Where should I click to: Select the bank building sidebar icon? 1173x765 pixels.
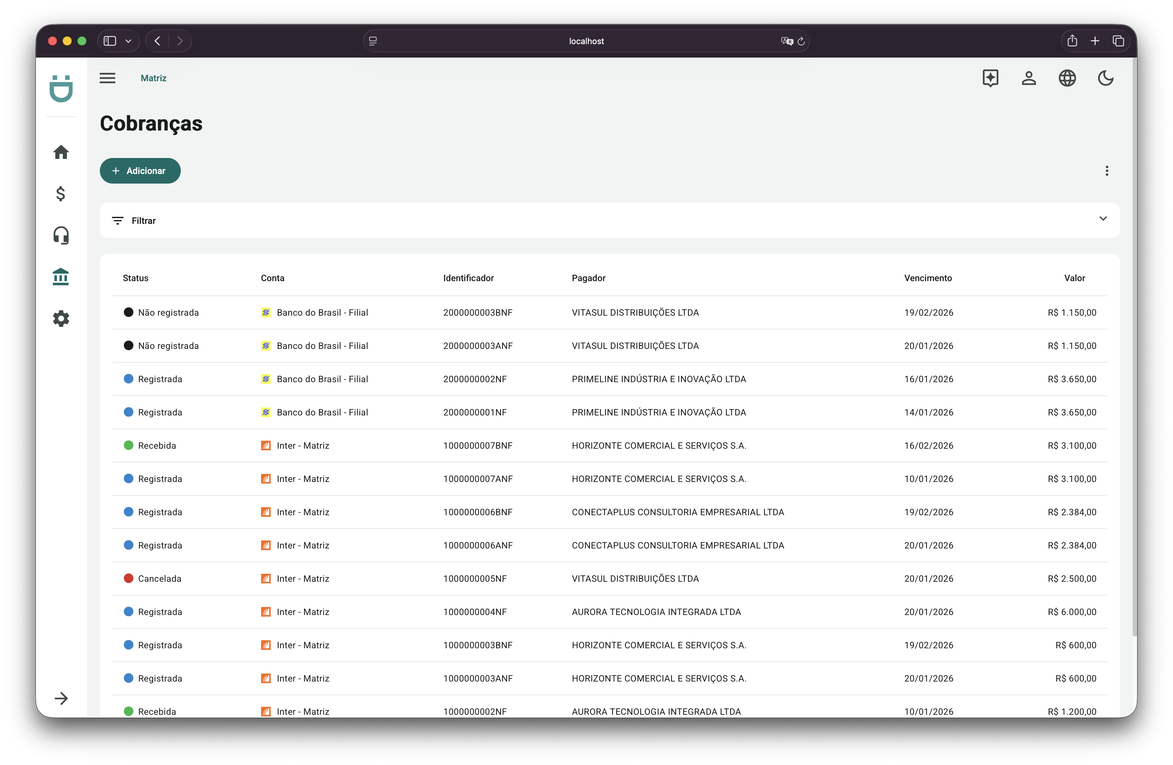60,277
